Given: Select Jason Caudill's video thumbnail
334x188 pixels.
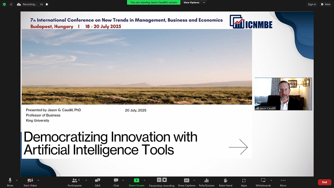Looking at the screenshot, I should [x=283, y=94].
